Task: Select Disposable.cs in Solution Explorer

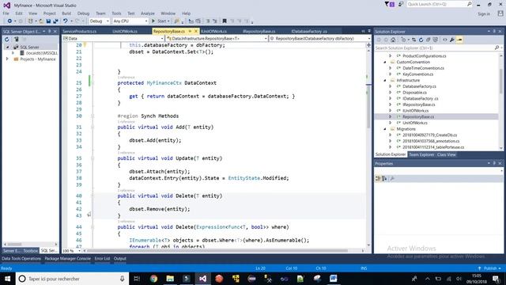Action: pos(414,93)
